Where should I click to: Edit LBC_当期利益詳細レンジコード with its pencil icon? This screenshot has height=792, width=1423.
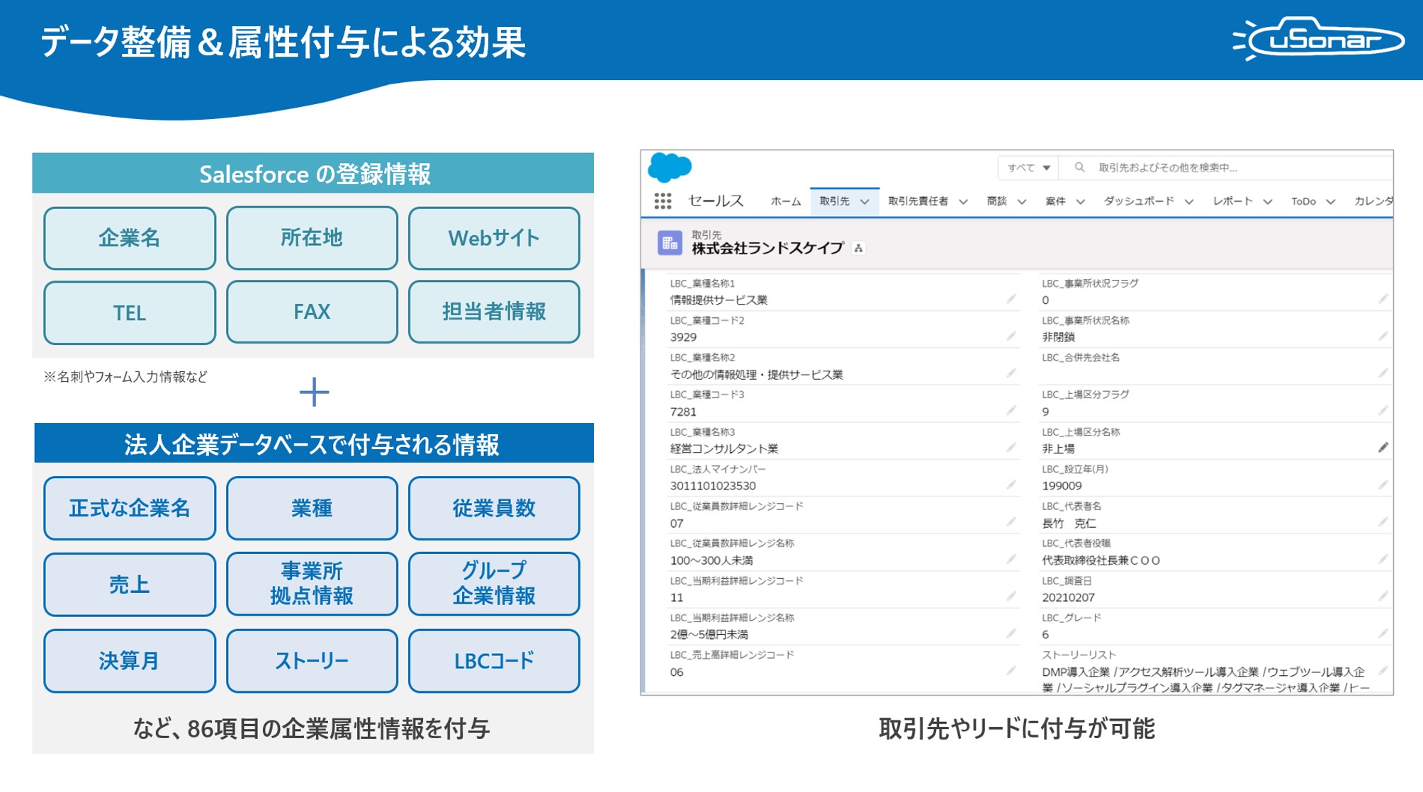click(1011, 596)
